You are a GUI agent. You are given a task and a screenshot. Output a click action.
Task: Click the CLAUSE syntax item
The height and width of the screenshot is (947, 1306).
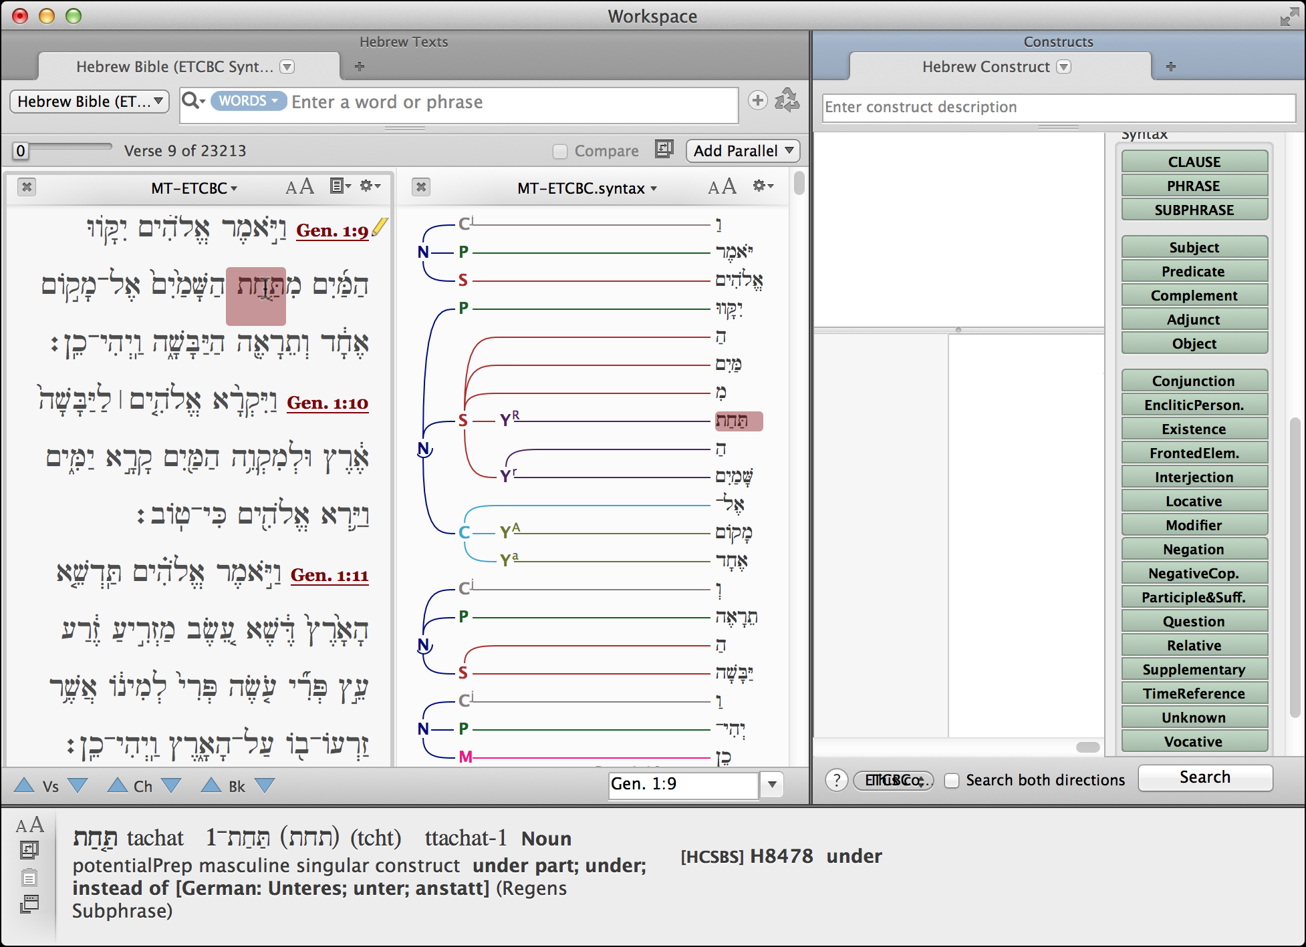[x=1194, y=162]
